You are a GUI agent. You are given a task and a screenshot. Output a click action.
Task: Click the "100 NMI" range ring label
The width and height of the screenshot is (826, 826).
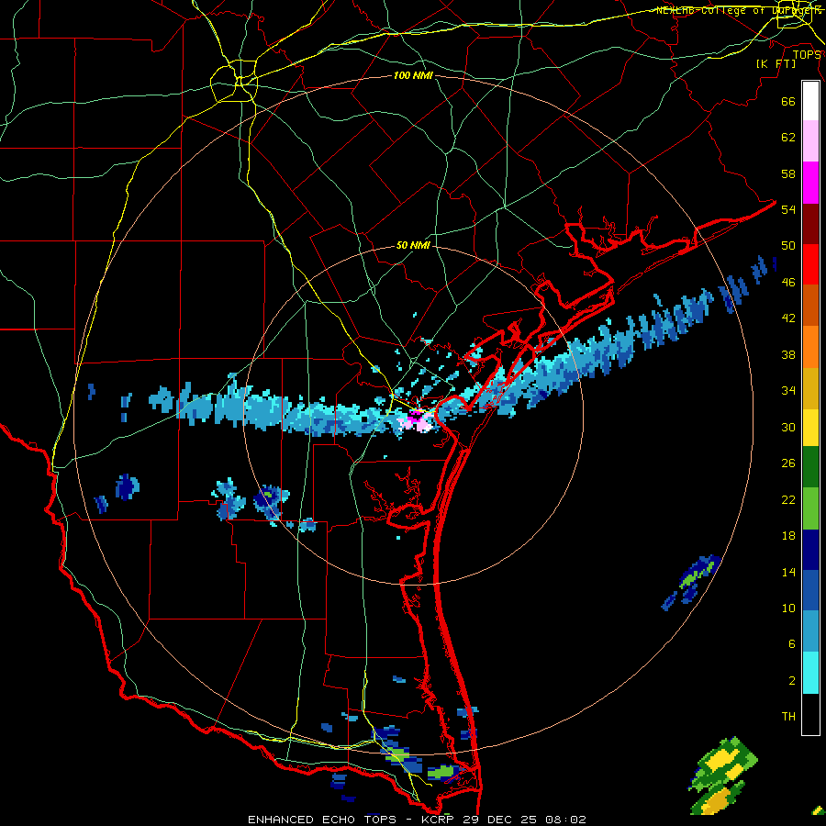(413, 75)
